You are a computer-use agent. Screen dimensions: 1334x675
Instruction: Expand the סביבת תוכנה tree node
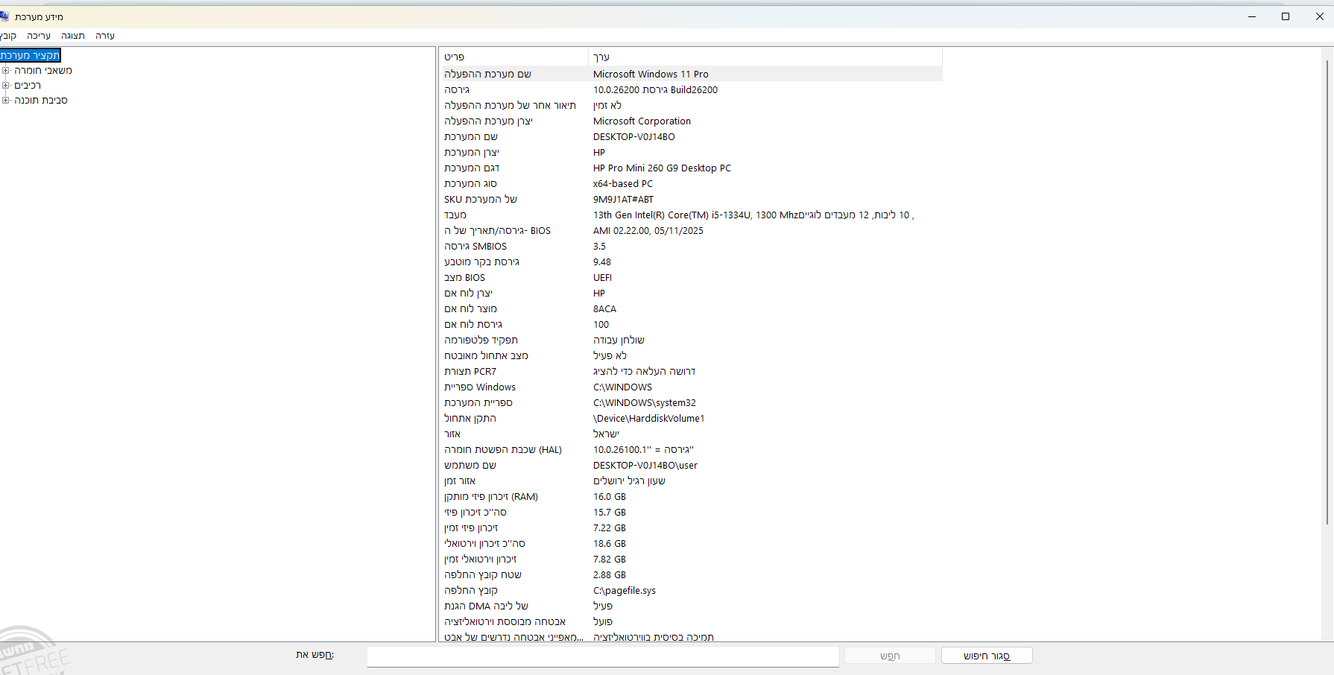(6, 100)
